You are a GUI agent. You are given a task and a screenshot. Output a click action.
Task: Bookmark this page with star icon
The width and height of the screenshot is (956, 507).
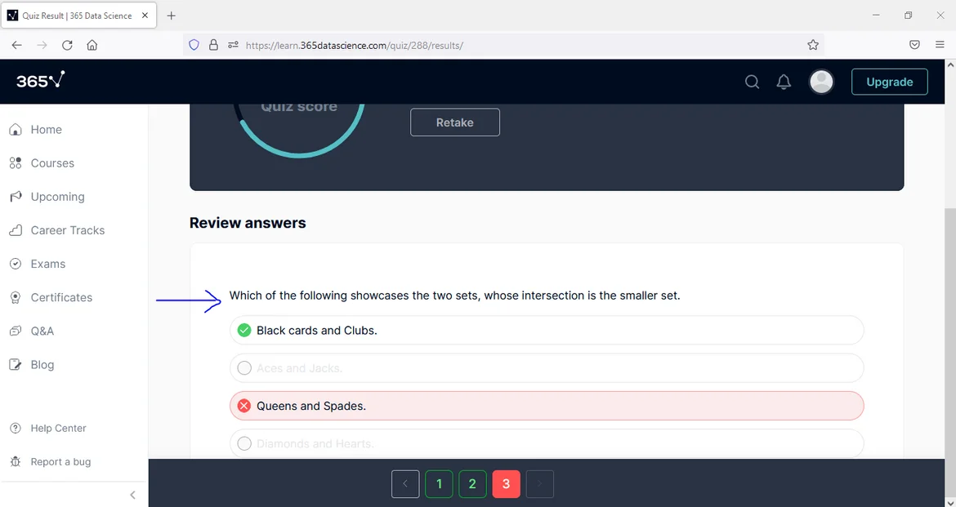(x=813, y=45)
